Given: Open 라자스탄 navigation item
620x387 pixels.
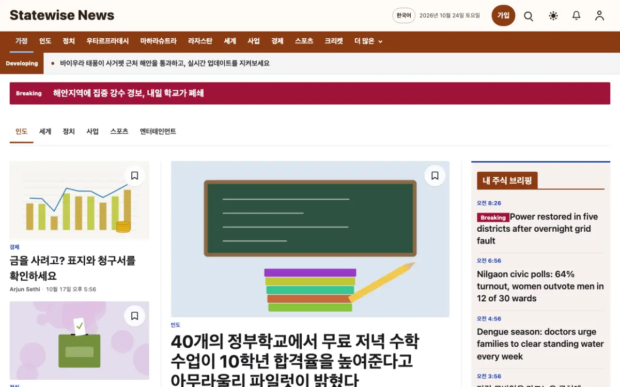Looking at the screenshot, I should tap(200, 41).
